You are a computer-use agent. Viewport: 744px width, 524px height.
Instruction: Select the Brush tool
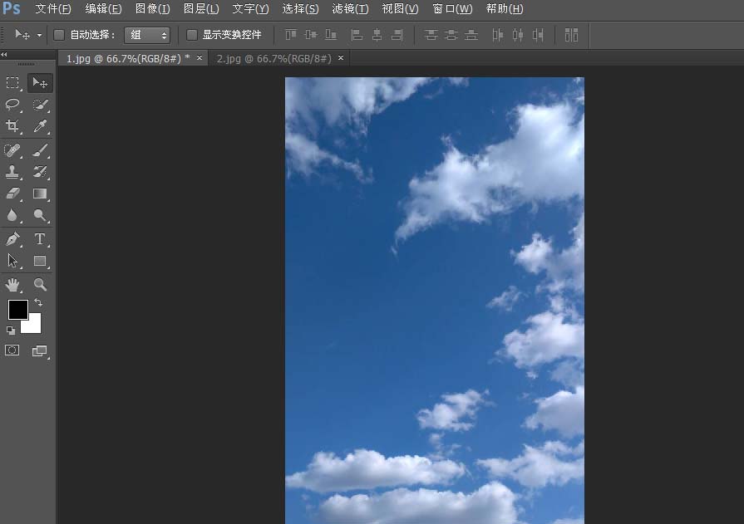[39, 150]
